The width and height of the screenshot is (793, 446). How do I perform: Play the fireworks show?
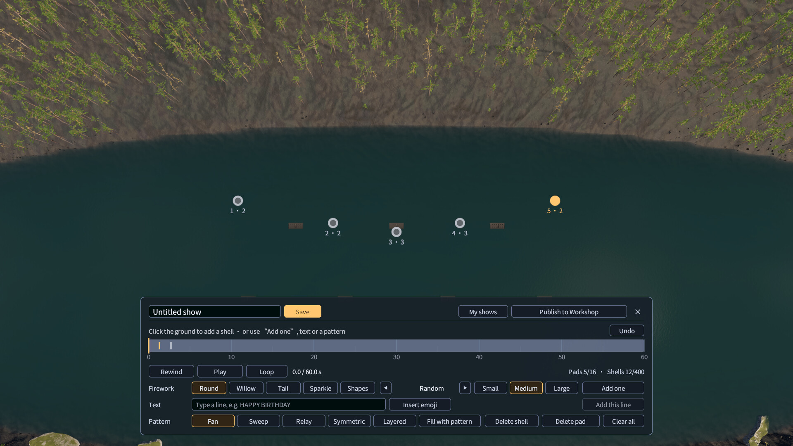click(220, 371)
